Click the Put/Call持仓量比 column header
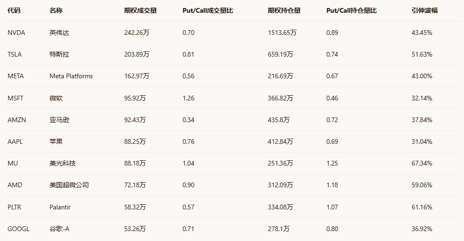Viewport: 464px width, 241px height. coord(351,10)
